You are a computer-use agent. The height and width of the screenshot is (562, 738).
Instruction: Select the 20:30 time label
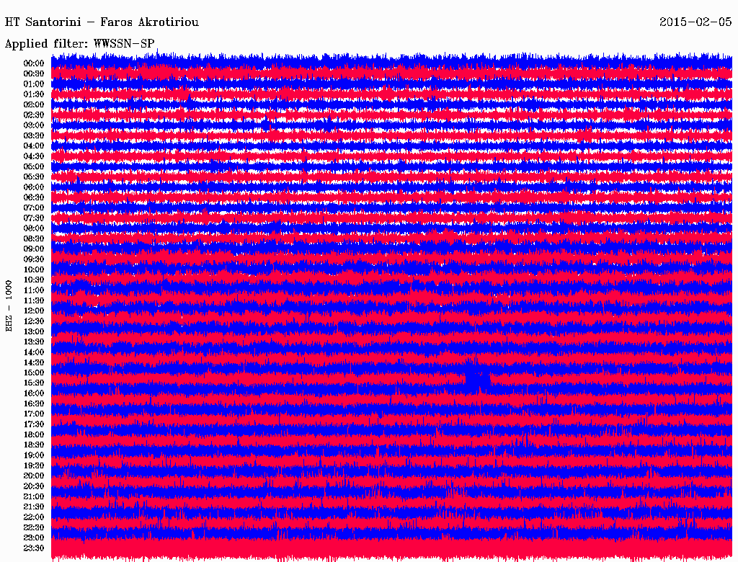coord(33,486)
